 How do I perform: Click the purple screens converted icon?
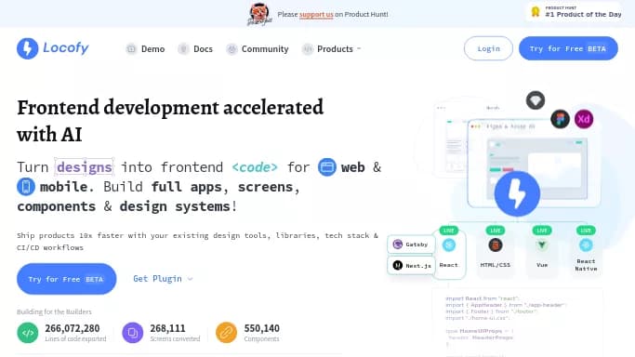click(x=133, y=333)
